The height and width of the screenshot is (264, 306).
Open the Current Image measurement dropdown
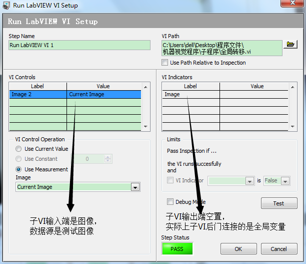click(x=134, y=187)
